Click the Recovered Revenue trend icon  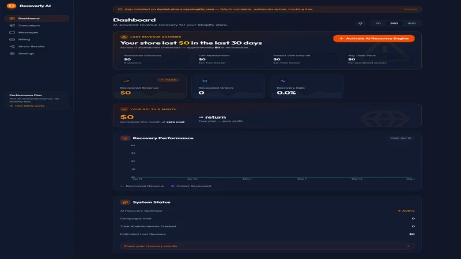(126, 81)
